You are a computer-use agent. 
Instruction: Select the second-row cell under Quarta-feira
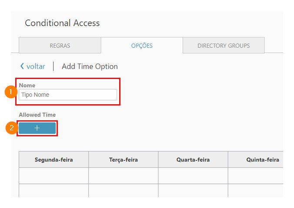pyautogui.click(x=193, y=190)
